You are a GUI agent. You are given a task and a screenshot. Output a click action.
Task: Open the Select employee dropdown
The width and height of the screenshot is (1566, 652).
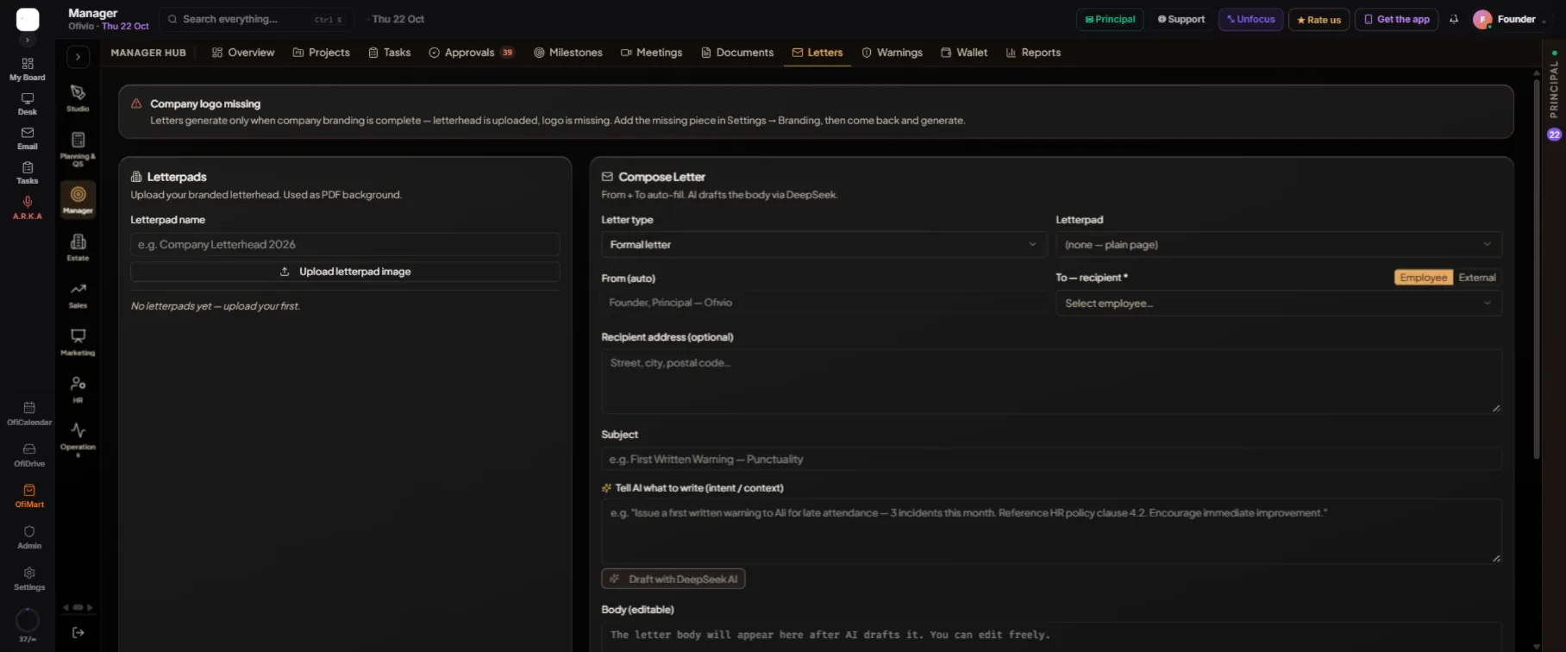point(1279,303)
